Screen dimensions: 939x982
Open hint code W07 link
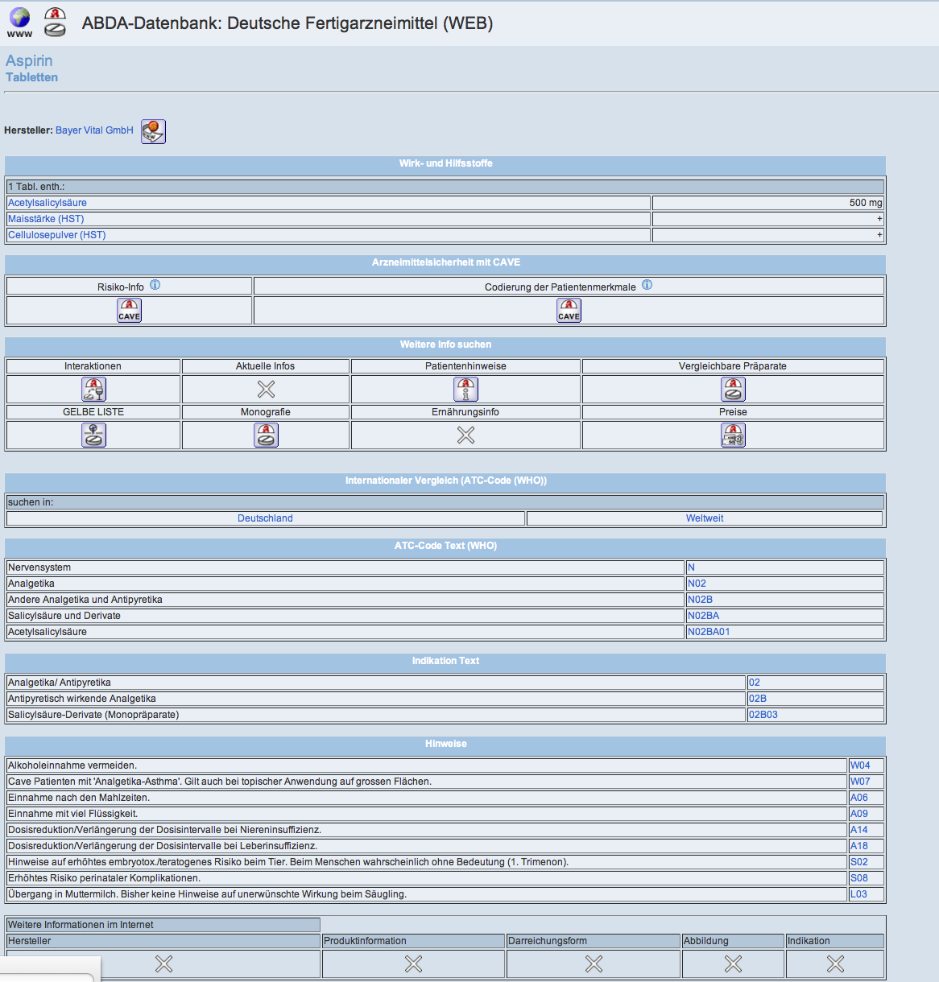point(860,782)
